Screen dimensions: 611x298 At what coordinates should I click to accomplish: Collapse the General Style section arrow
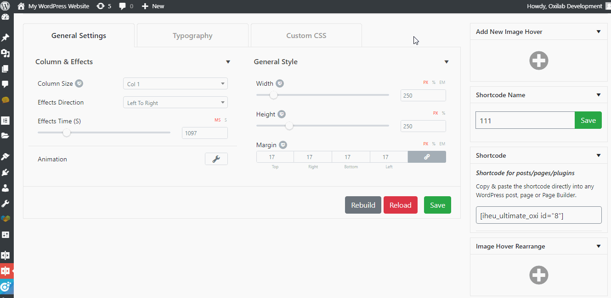coord(446,62)
